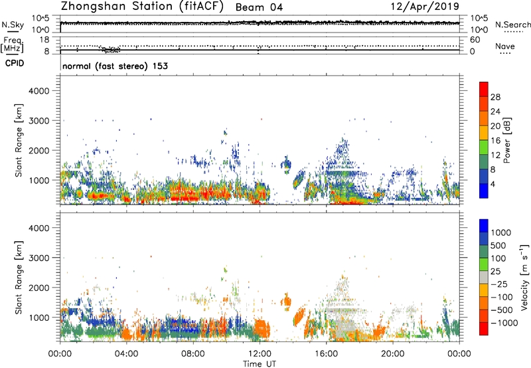Click the '04:00' time axis label

click(x=126, y=354)
